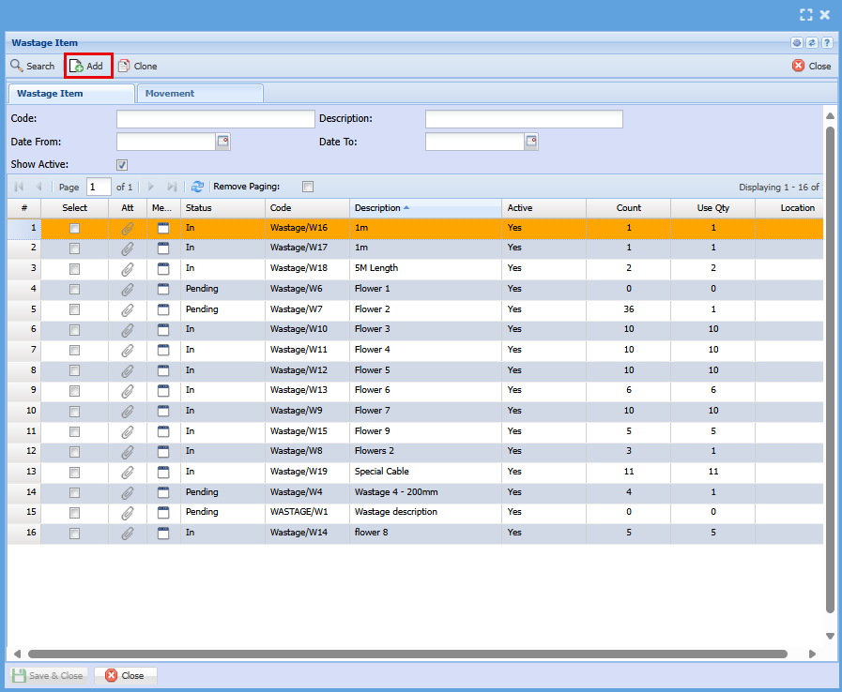The width and height of the screenshot is (842, 692).
Task: Click the refresh icon in paging bar
Action: click(197, 187)
